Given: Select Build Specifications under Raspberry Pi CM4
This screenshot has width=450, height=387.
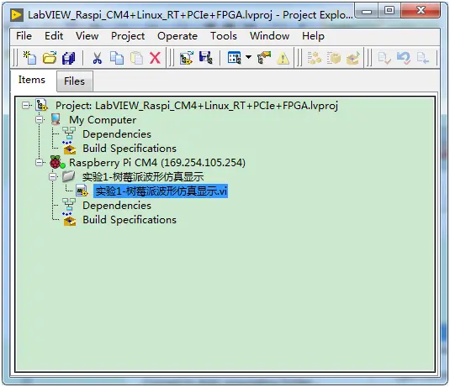Looking at the screenshot, I should coord(130,220).
